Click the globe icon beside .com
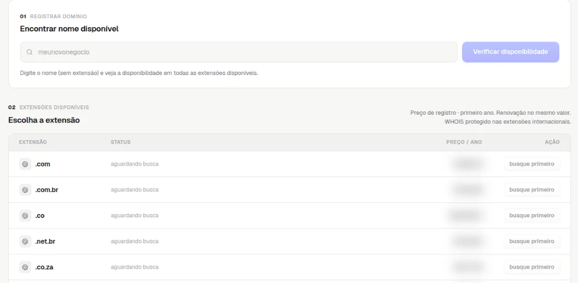 tap(25, 164)
